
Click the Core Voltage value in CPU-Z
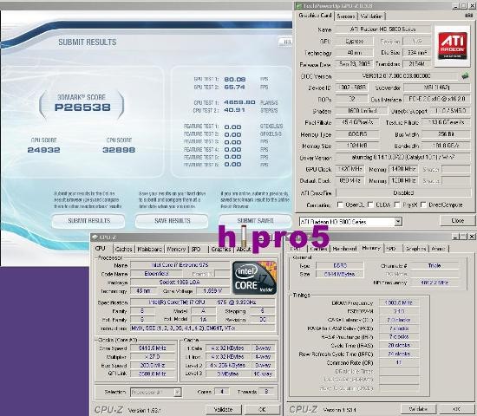[x=212, y=290]
